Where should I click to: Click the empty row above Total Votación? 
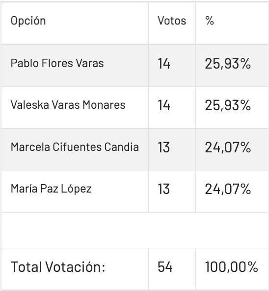tap(134, 230)
